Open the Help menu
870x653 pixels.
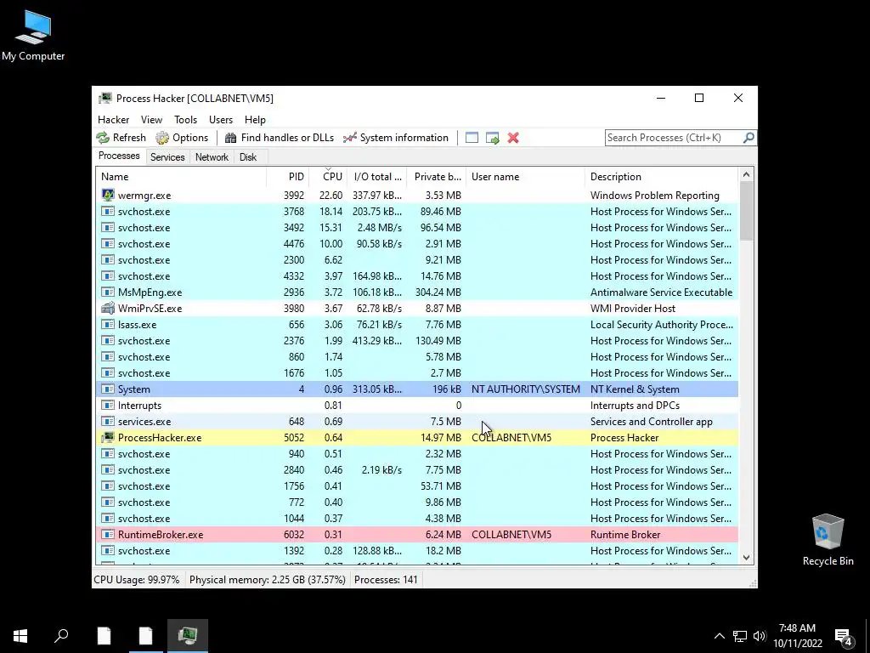tap(255, 120)
